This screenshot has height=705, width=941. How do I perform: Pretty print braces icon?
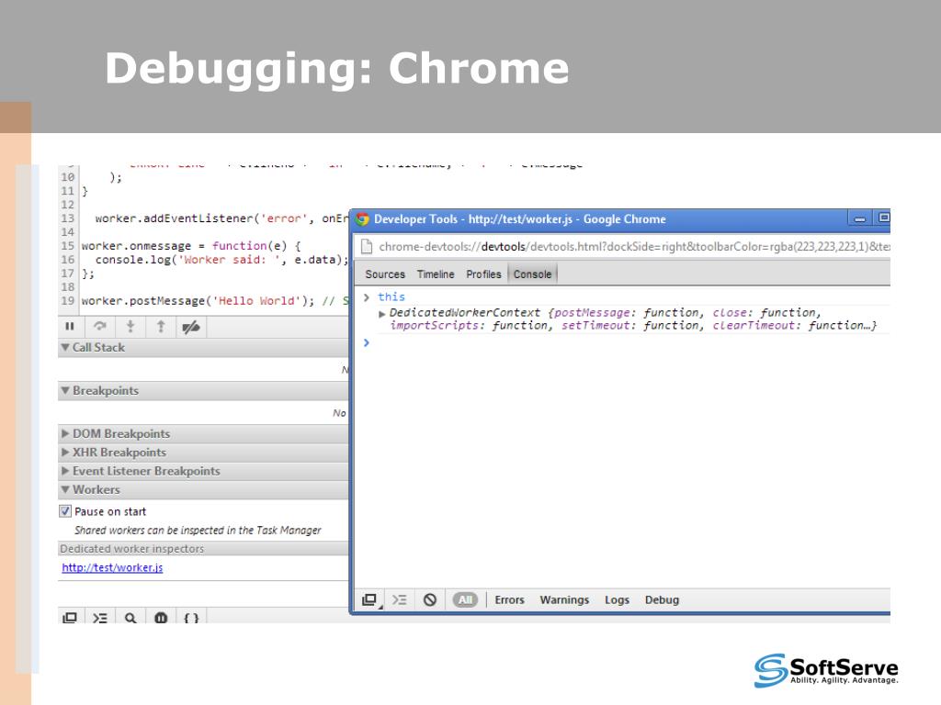[191, 617]
